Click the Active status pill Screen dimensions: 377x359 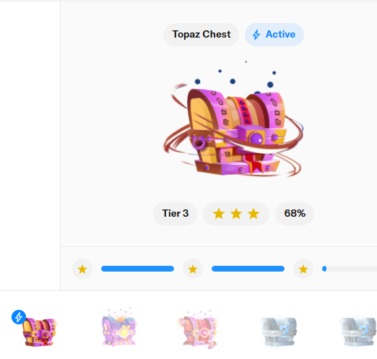pos(274,35)
